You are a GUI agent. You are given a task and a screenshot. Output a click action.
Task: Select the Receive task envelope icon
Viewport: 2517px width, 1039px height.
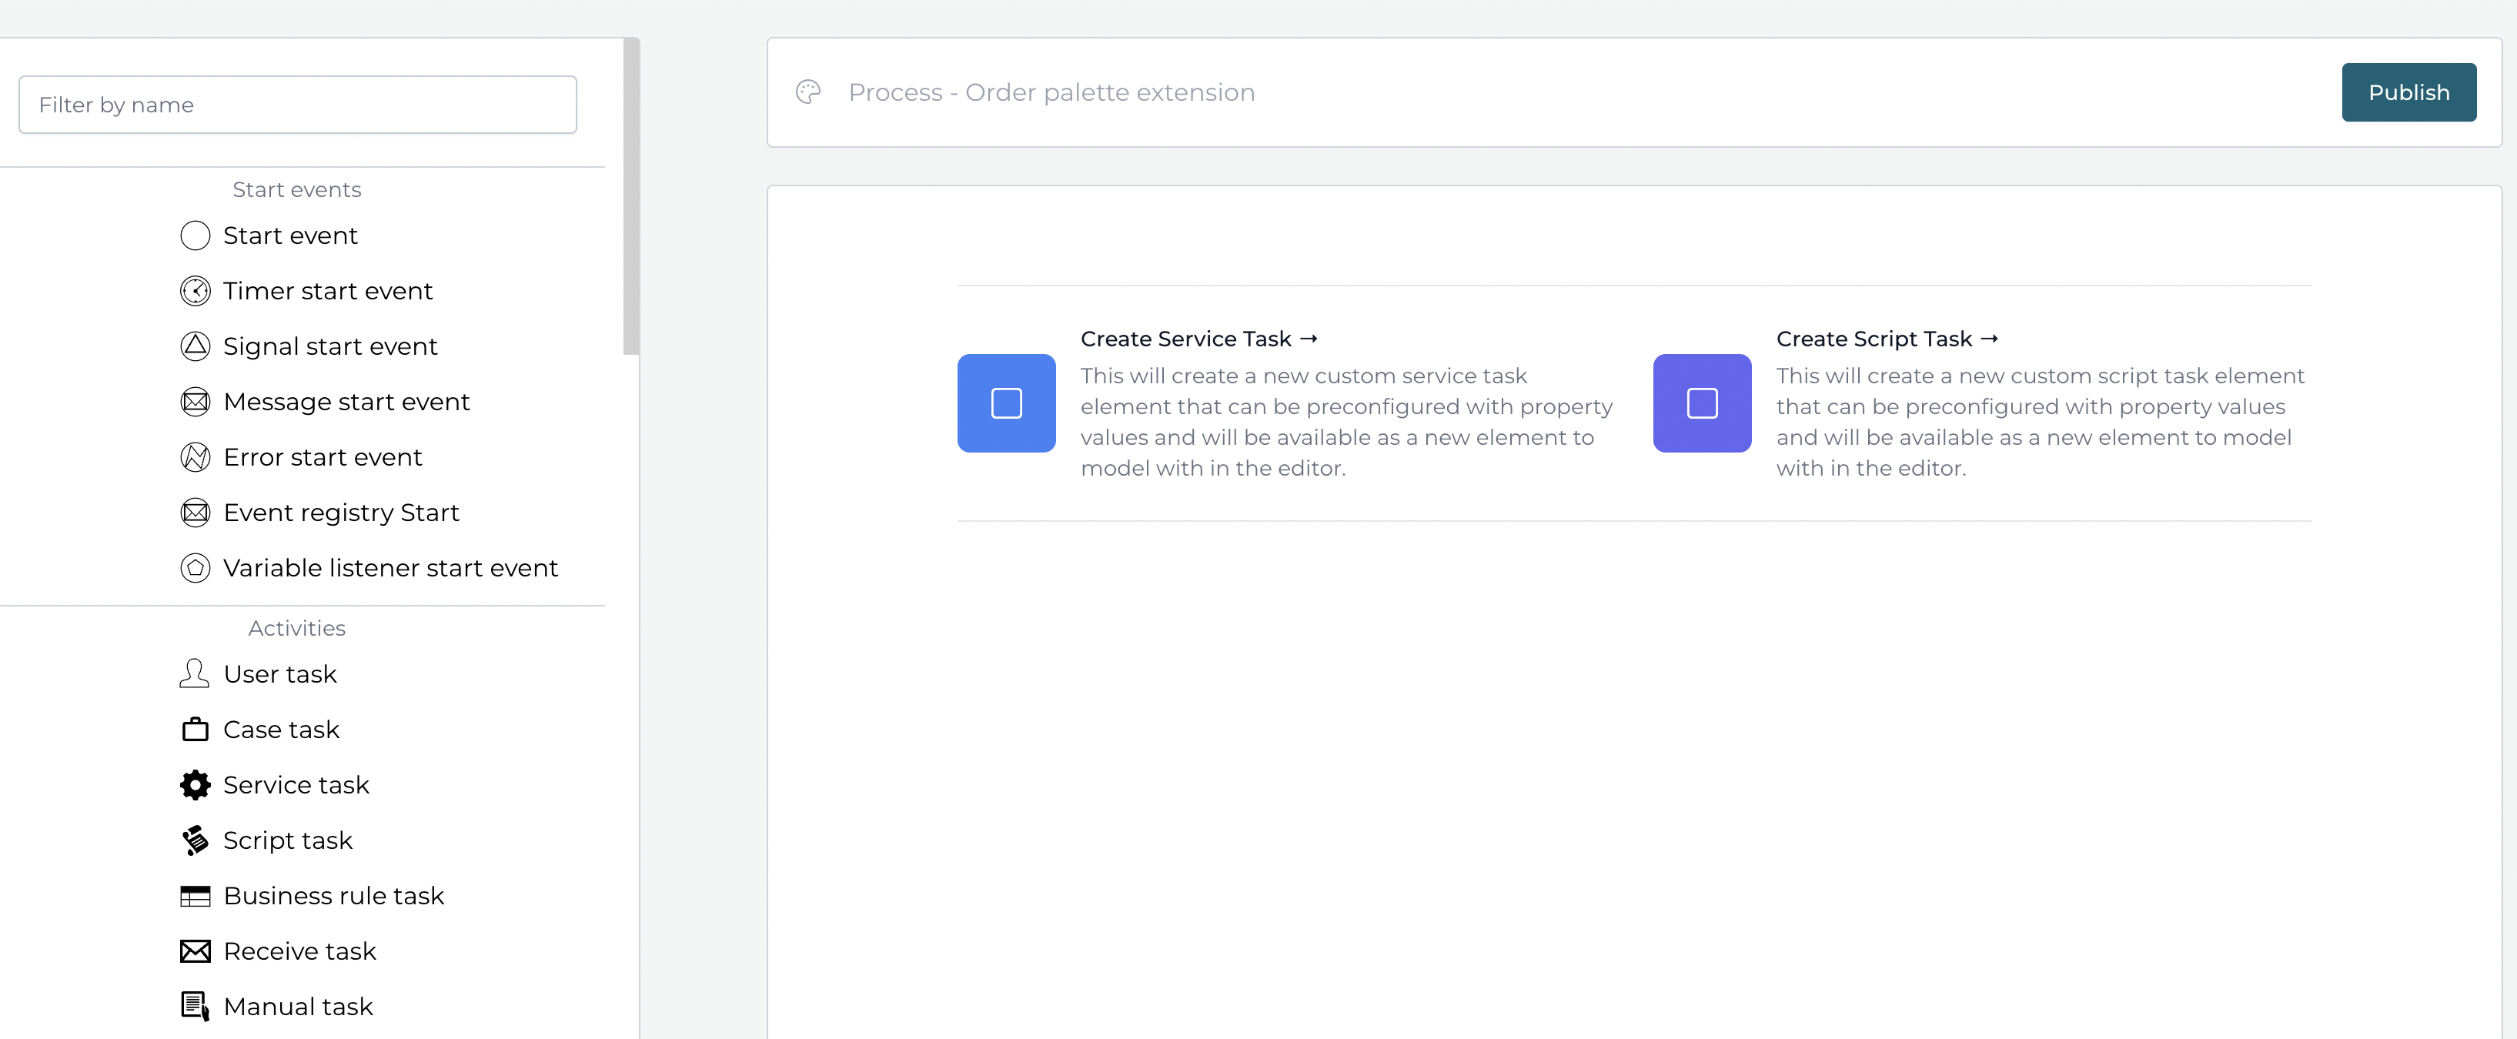pyautogui.click(x=196, y=951)
